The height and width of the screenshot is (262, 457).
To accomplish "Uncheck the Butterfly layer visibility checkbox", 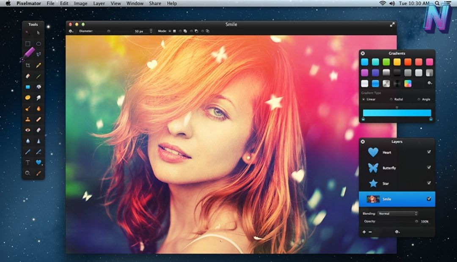I will (x=429, y=167).
